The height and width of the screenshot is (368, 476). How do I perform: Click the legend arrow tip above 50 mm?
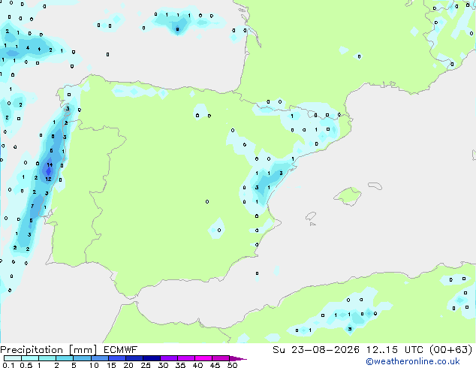pyautogui.click(x=239, y=358)
